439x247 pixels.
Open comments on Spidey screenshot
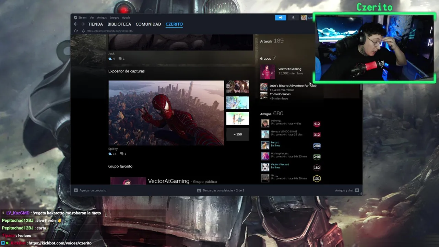(123, 154)
